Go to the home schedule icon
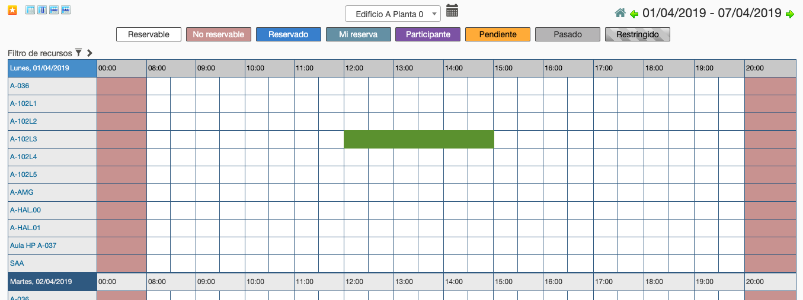803x300 pixels. pos(620,13)
